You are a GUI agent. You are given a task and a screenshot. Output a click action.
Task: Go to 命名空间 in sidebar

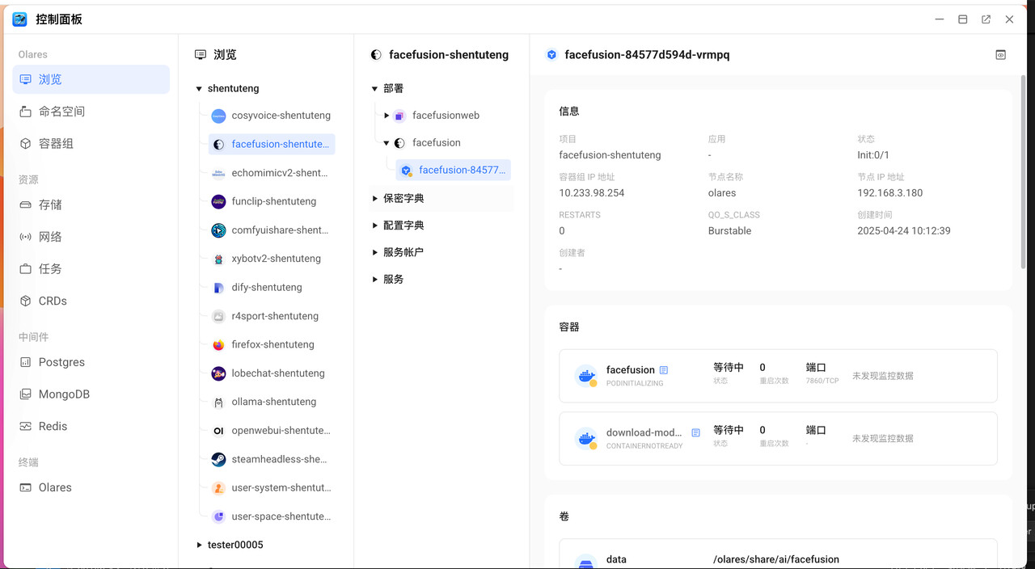(61, 112)
